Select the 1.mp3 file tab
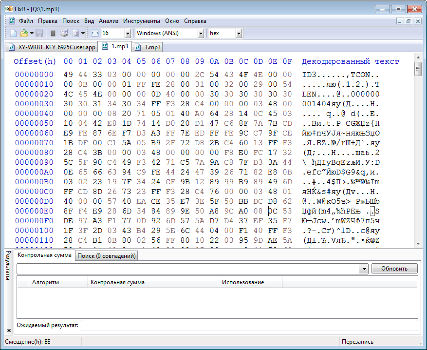Image resolution: width=427 pixels, height=350 pixels. [x=115, y=47]
